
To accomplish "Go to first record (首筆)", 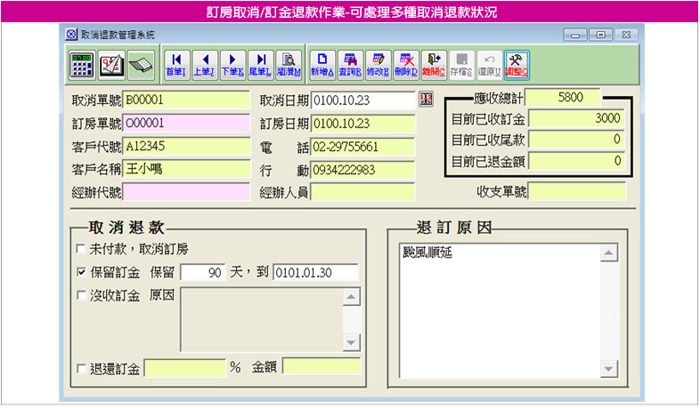I will point(177,65).
